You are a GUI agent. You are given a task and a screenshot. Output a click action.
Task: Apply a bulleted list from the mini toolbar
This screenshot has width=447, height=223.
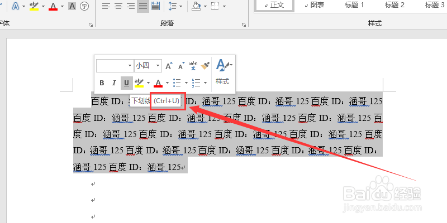(177, 83)
